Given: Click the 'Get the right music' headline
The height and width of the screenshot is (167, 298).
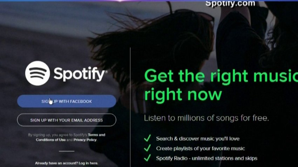Looking at the screenshot, I should click(x=221, y=77).
